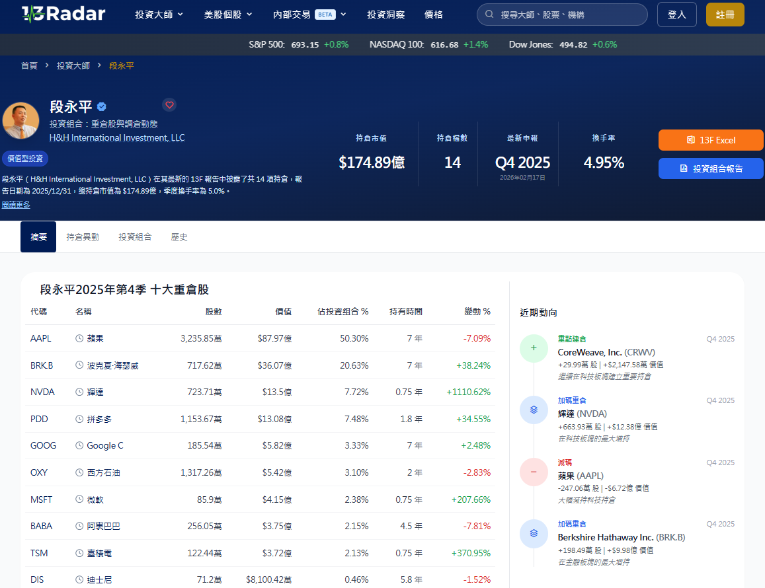Open the BRK.B ticker link
Image resolution: width=765 pixels, height=588 pixels.
pos(42,365)
